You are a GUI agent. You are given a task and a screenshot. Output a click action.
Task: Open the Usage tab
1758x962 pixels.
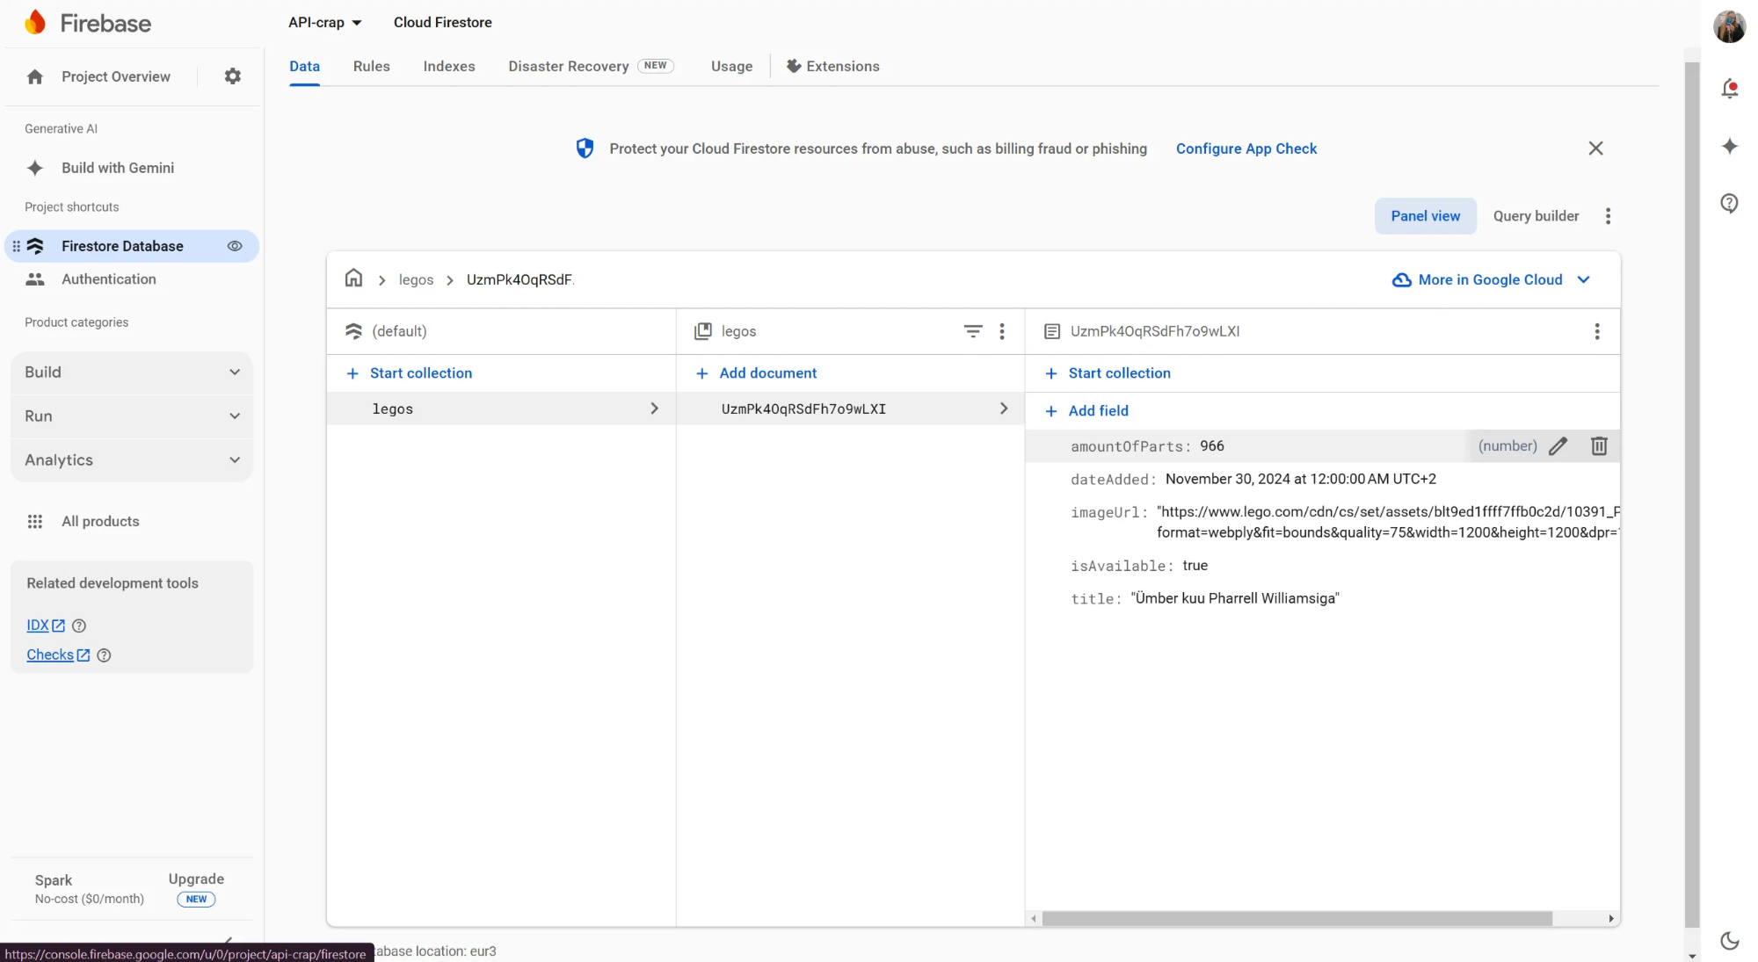[731, 67]
